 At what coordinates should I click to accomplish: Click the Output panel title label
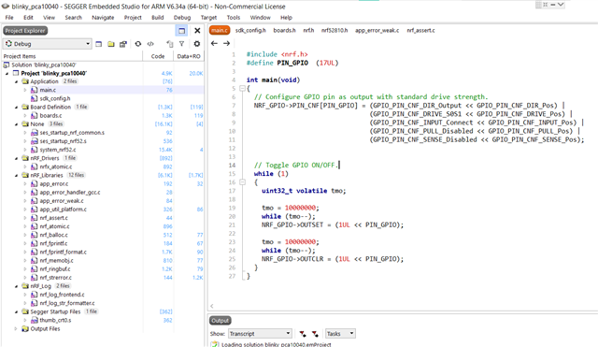pos(221,320)
